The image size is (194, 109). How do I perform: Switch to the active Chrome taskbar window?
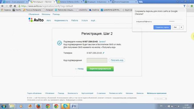[56, 106]
